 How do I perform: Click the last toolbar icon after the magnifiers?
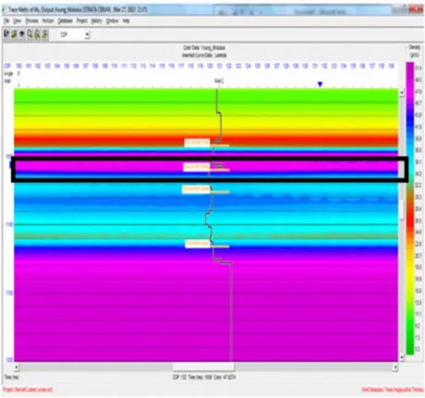point(44,34)
